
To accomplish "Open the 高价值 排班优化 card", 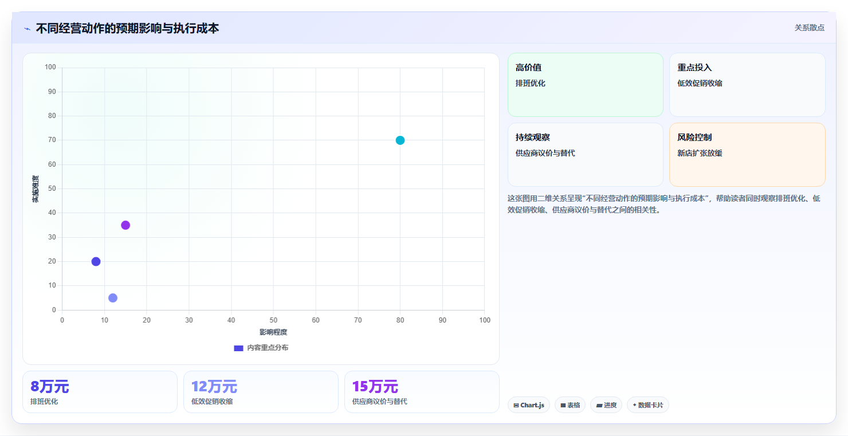I will coord(585,85).
